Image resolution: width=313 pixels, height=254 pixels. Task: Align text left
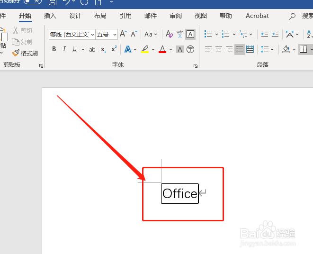[x=208, y=49]
